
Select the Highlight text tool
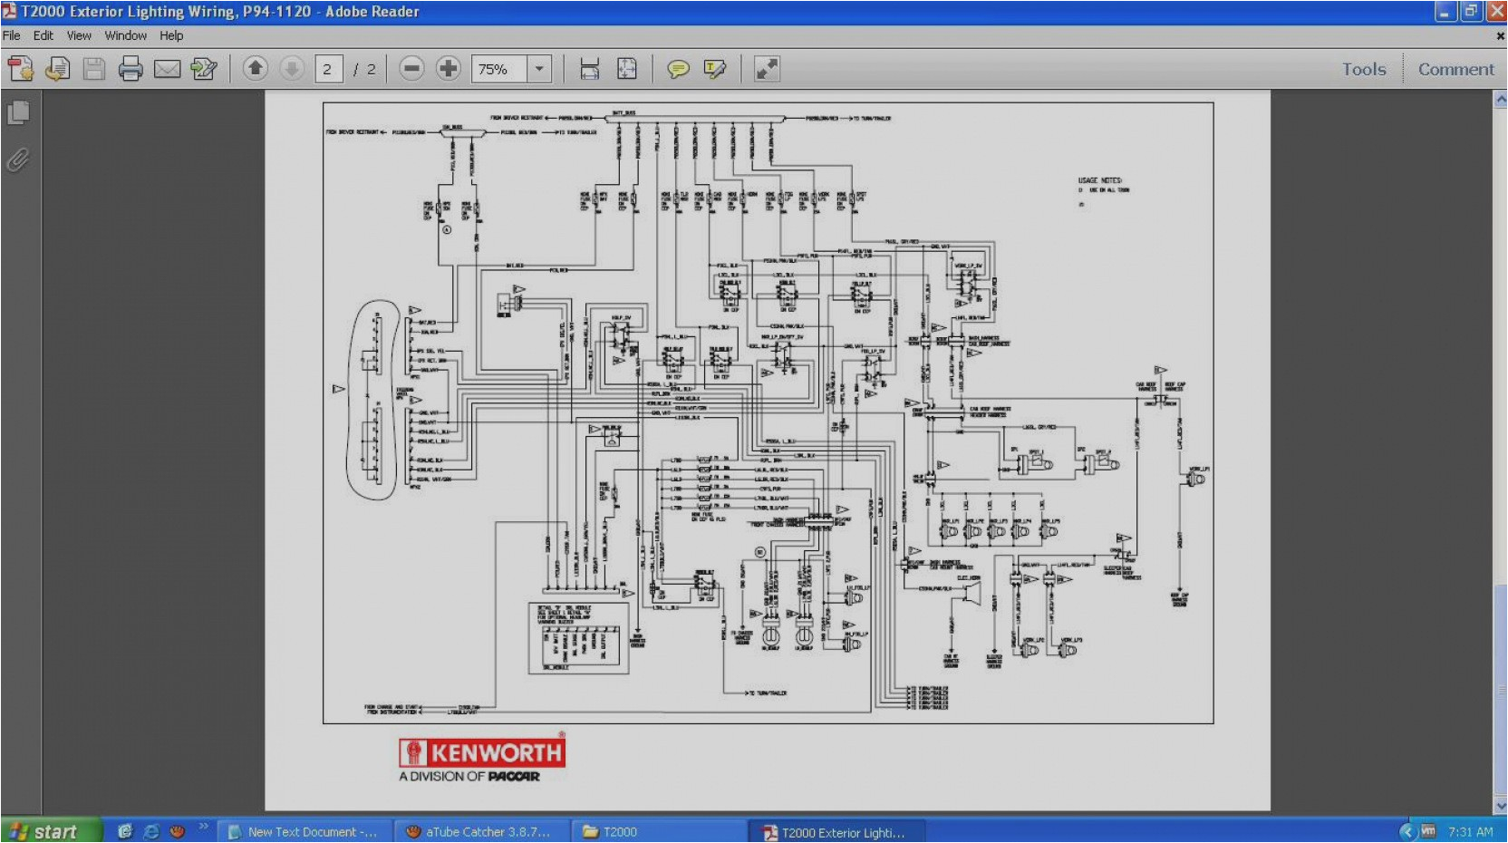[715, 69]
